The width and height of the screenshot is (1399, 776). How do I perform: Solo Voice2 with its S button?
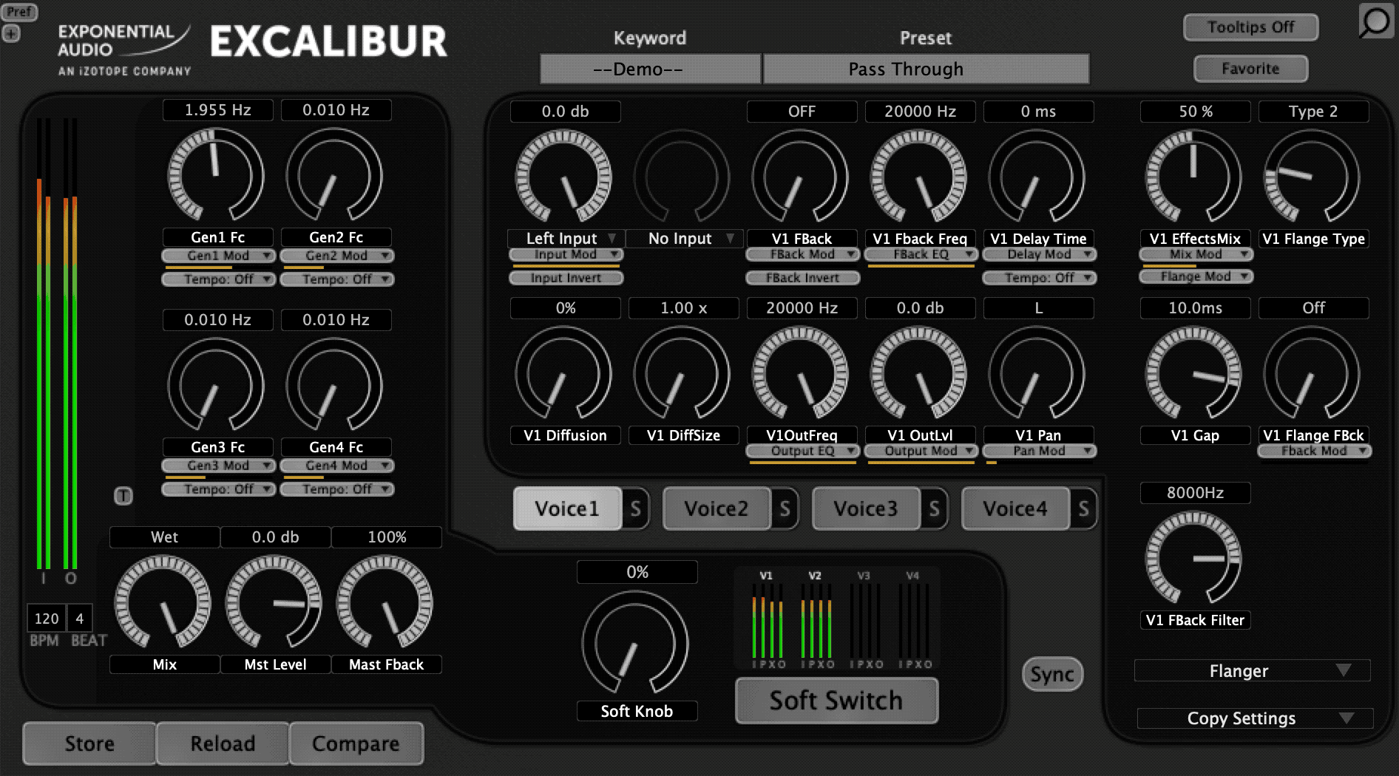click(x=785, y=508)
